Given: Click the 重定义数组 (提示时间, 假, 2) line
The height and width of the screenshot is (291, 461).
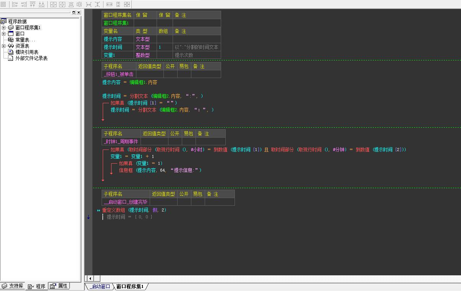Looking at the screenshot, I should click(x=134, y=210).
